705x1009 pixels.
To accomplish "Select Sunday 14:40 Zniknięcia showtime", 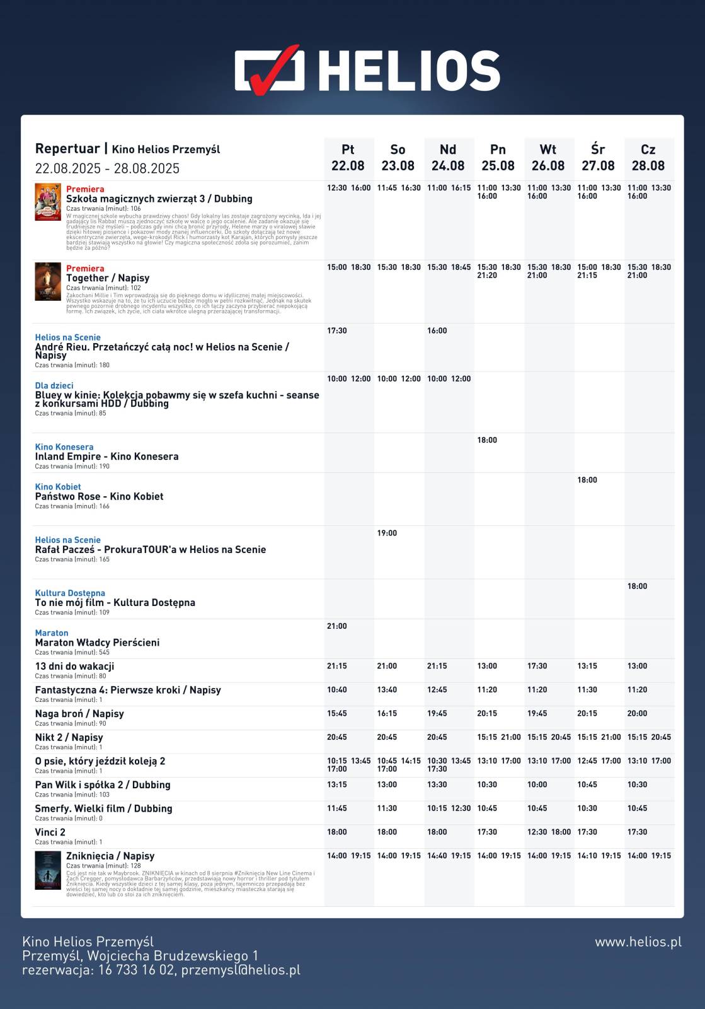I will point(437,856).
